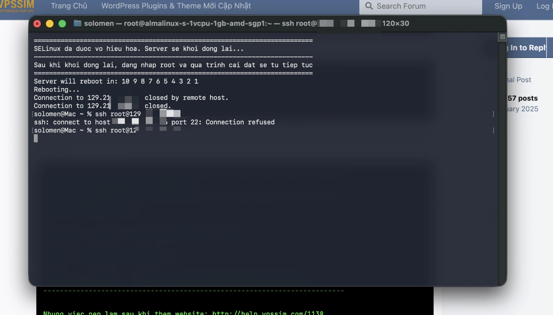Click the 'closed by remote host.' terminal line
Image resolution: width=553 pixels, height=315 pixels.
tap(131, 97)
